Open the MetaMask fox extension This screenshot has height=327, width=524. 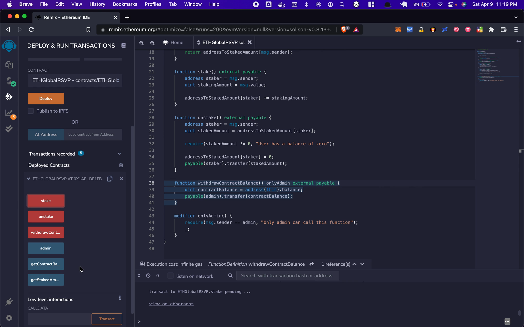pos(398,30)
